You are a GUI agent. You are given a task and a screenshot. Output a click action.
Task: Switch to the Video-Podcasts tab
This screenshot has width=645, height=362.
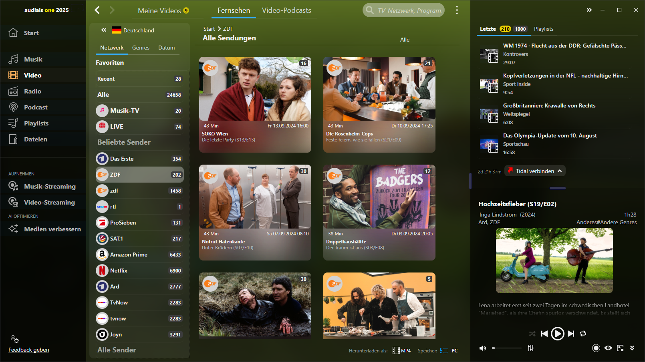pos(286,10)
